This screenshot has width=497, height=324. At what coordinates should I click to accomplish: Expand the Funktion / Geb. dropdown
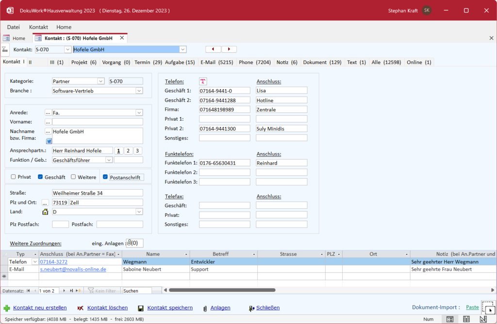point(109,160)
